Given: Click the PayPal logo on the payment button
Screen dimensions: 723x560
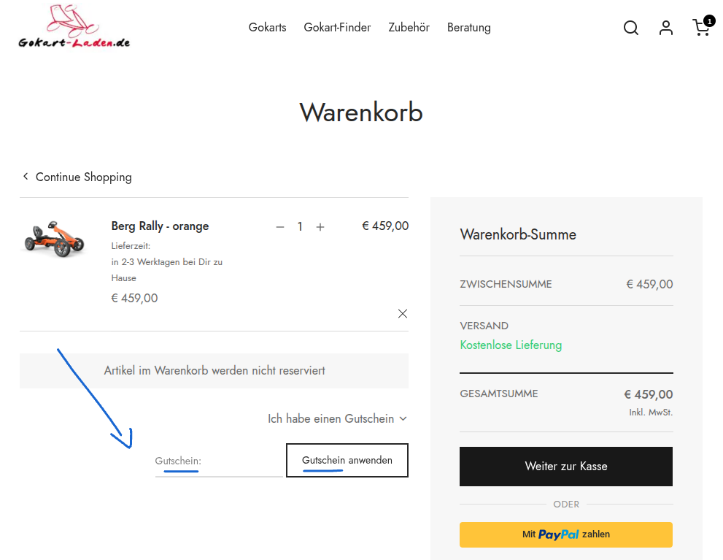Looking at the screenshot, I should tap(559, 534).
